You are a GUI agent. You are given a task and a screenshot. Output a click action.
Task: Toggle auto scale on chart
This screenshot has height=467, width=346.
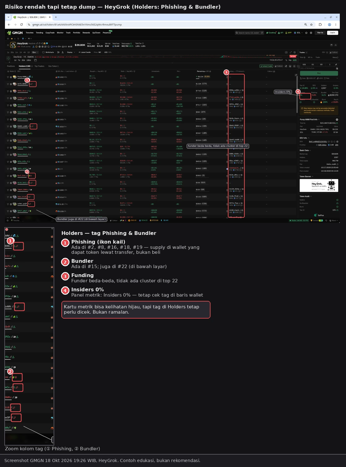(x=295, y=60)
